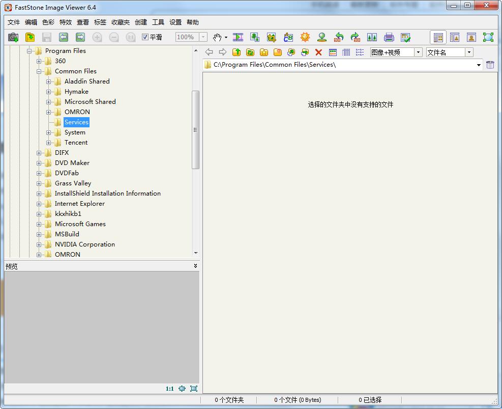Click the folder path address field
This screenshot has width=502, height=409.
tap(341, 65)
